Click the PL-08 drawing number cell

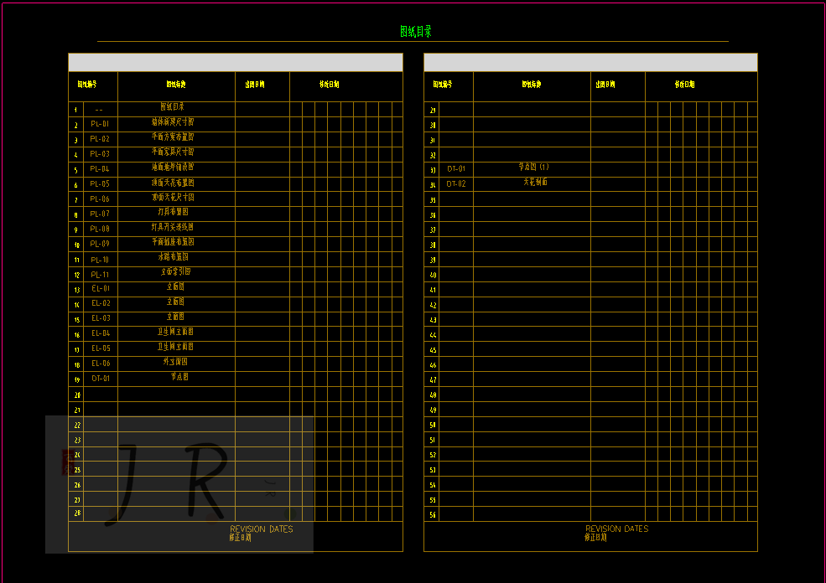pyautogui.click(x=100, y=229)
